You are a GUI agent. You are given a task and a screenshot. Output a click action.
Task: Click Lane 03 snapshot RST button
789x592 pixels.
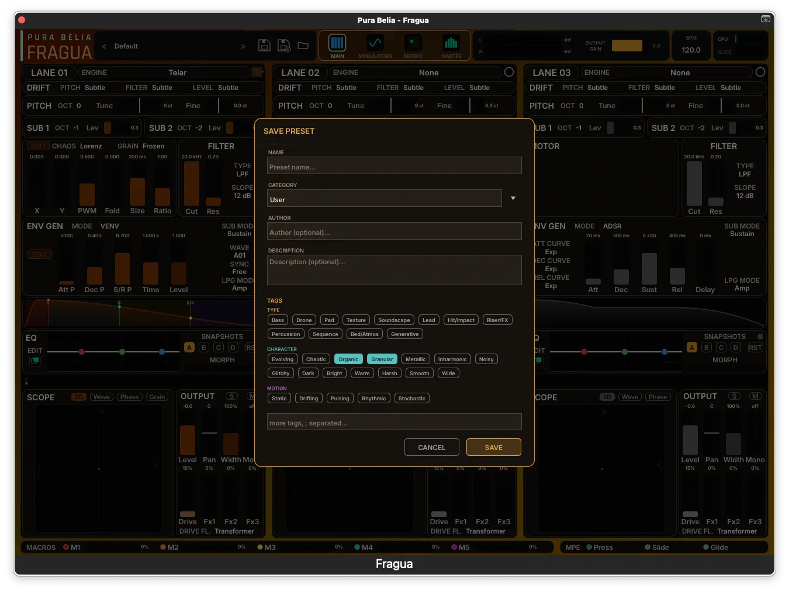[x=756, y=347]
